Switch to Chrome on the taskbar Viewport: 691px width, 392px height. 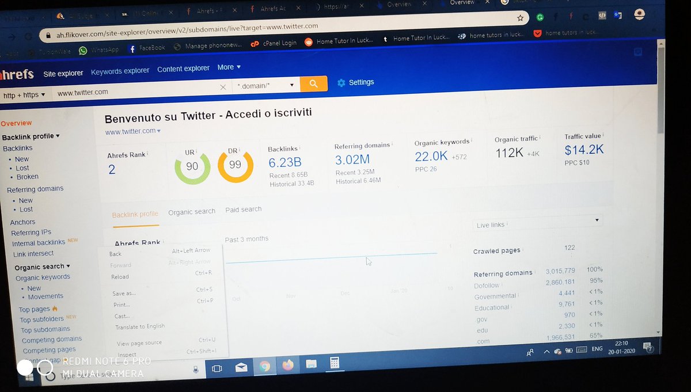pos(264,366)
